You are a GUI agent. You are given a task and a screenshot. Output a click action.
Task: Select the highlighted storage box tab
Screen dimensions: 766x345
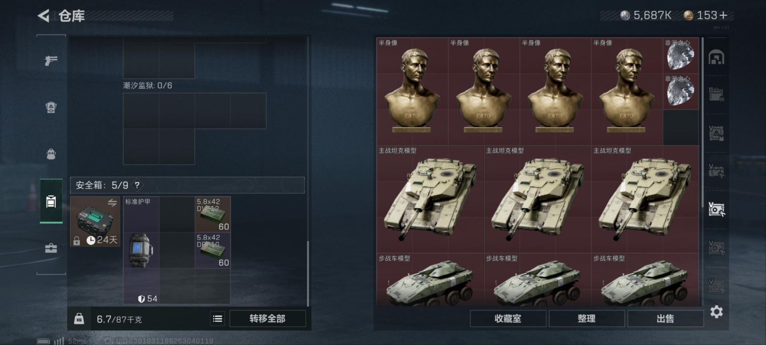717,209
